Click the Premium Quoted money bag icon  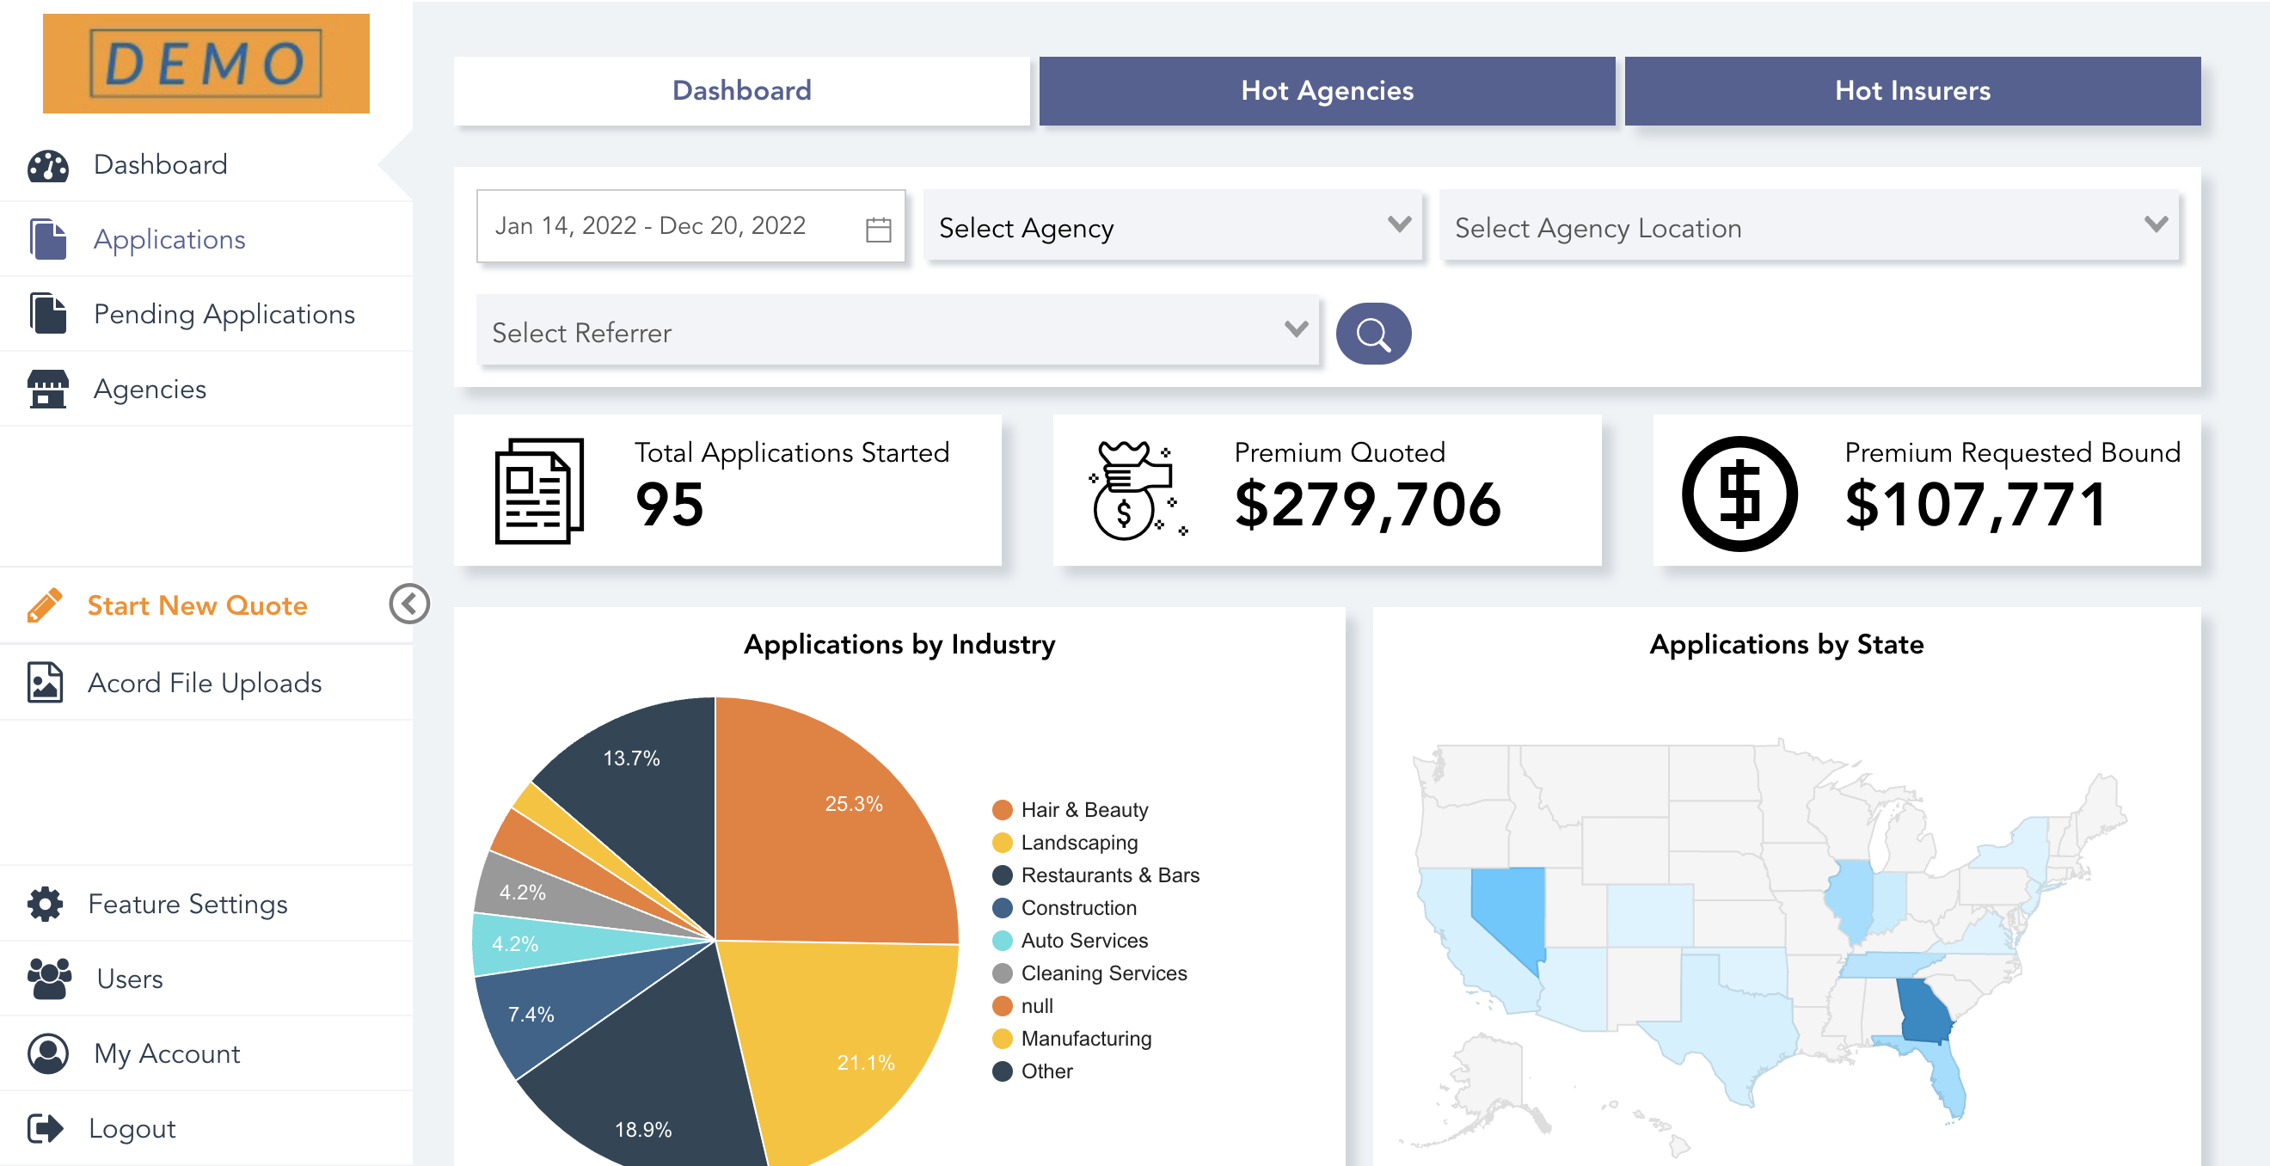coord(1138,491)
